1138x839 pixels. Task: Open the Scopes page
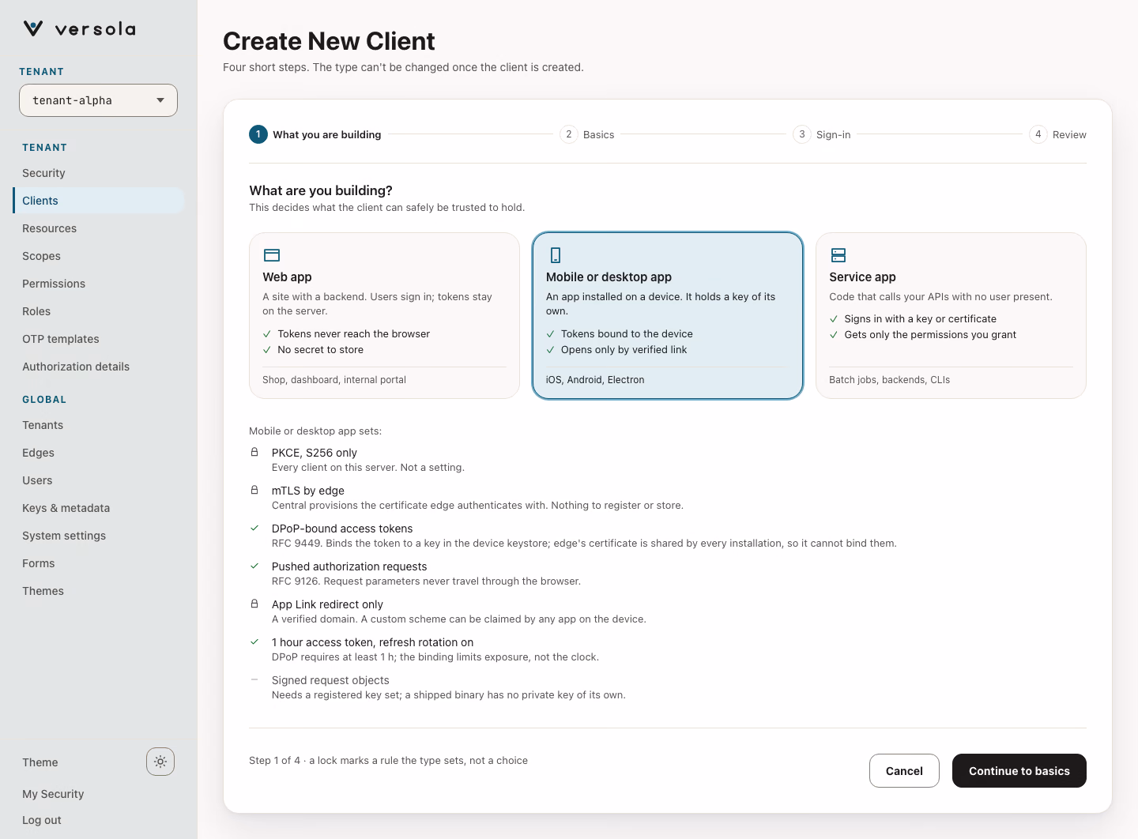pos(98,256)
